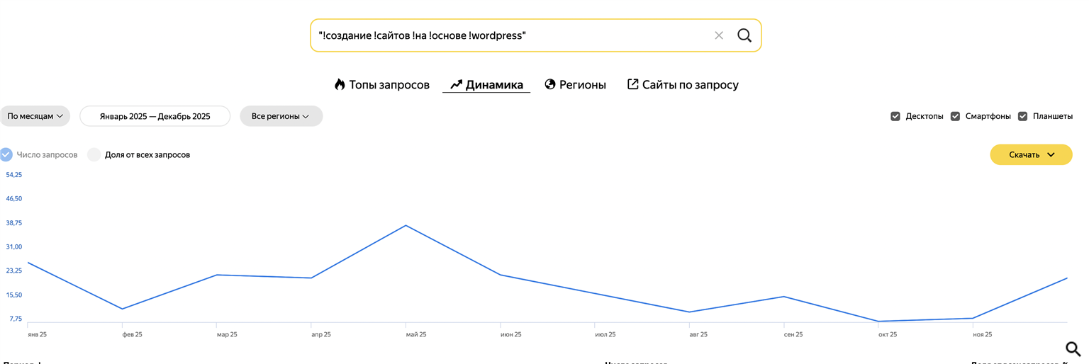Screen dimensions: 1089x364
Task: Click the external link icon for Сайты по запросу
Action: tap(633, 84)
